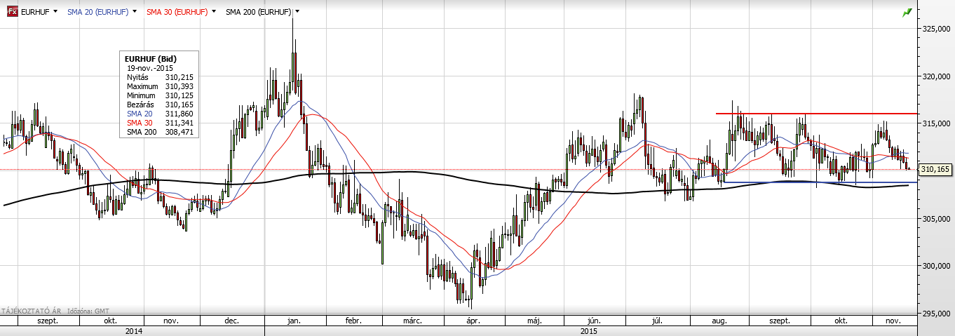Select the black SMA 200 (EURHUF) label
The width and height of the screenshot is (955, 336).
point(259,12)
